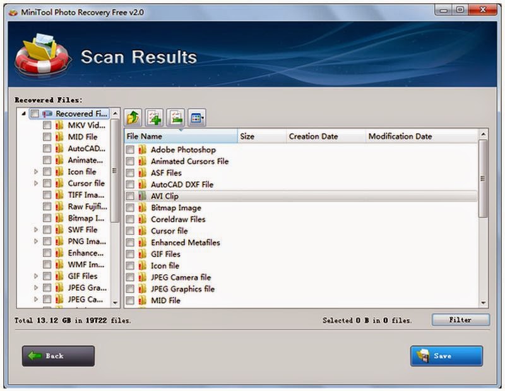Tick the Enhance... checkbox in tree
Image resolution: width=505 pixels, height=391 pixels.
point(47,253)
